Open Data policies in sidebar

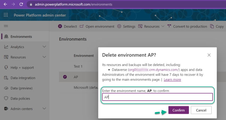coord(20,98)
